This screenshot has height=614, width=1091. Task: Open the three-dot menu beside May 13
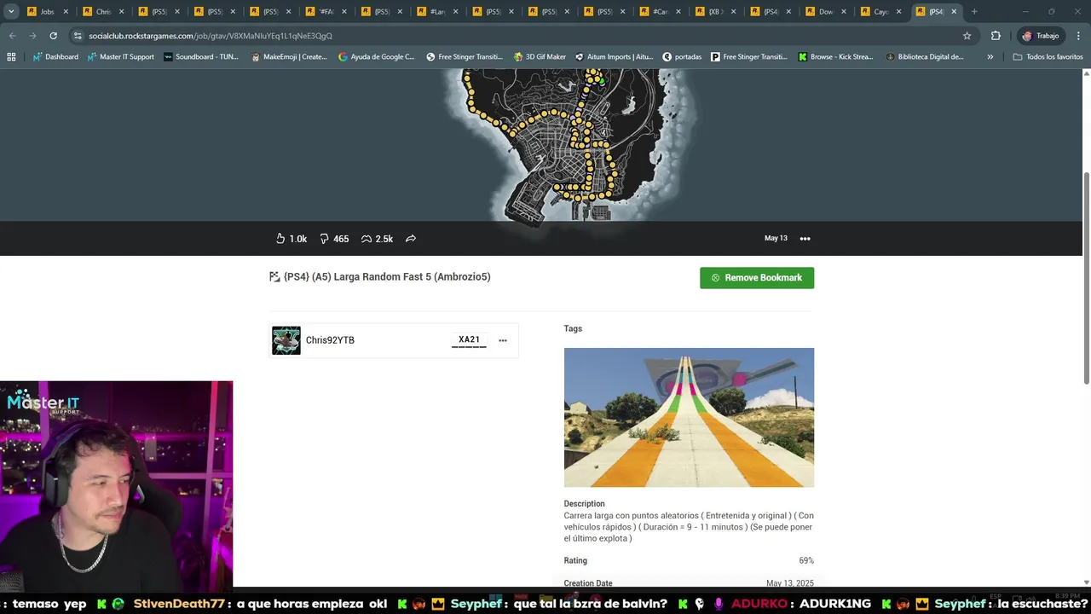pyautogui.click(x=805, y=239)
